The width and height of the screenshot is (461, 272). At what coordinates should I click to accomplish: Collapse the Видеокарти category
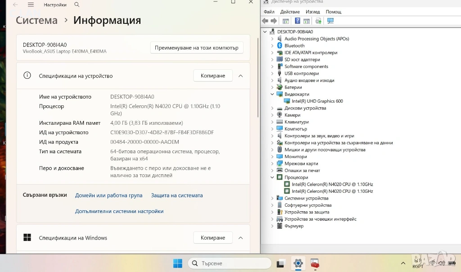[272, 94]
